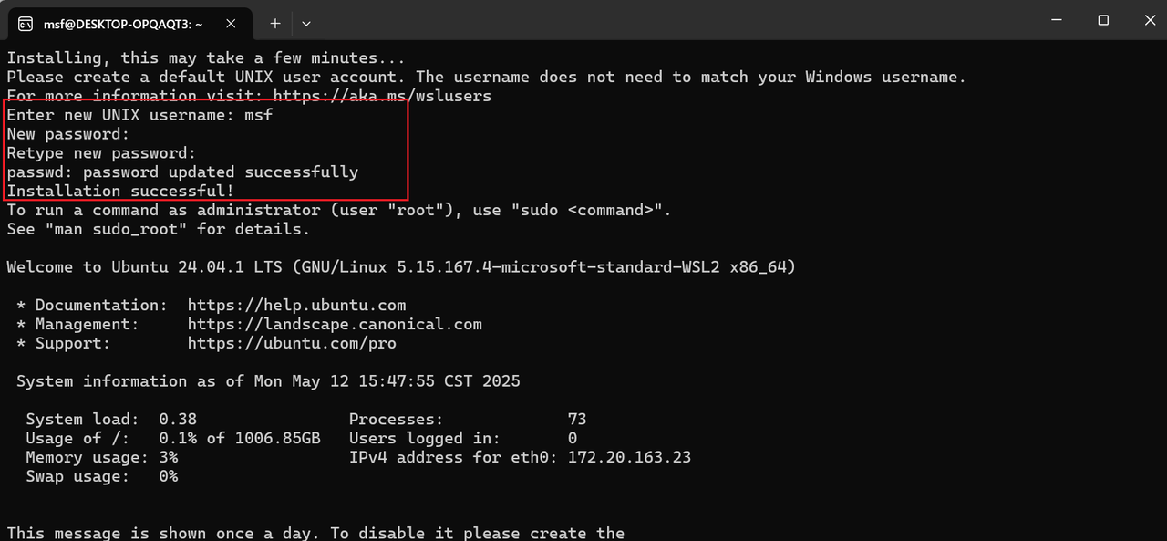Open the landscape.canonical.com management link
This screenshot has width=1167, height=541.
335,324
